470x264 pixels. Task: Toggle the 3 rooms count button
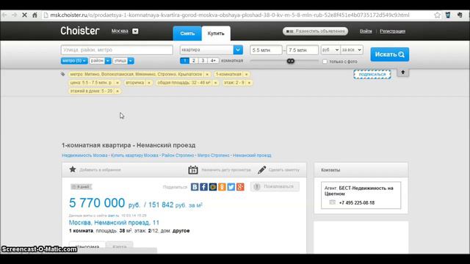[x=203, y=61]
